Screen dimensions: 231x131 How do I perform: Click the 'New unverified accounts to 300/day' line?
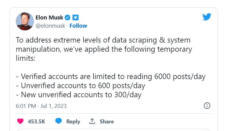coord(79,95)
